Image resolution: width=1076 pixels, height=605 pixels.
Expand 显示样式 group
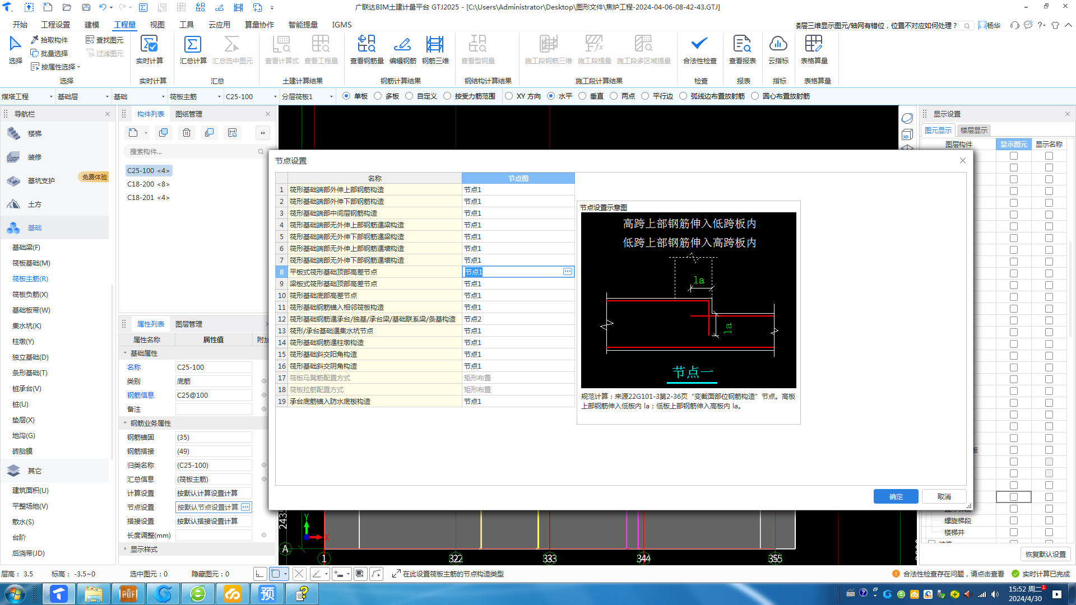tap(125, 550)
